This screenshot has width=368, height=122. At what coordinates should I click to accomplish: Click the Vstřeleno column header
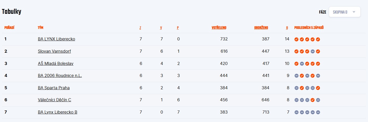click(x=219, y=28)
